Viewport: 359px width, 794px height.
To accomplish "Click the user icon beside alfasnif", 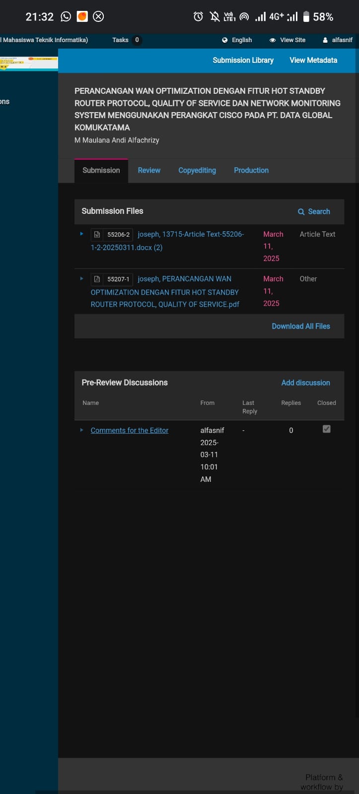I will 325,40.
